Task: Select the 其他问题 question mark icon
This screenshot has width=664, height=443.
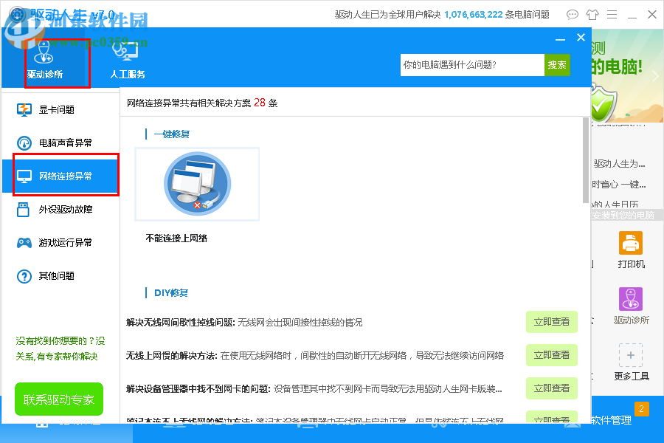Action: (x=22, y=275)
